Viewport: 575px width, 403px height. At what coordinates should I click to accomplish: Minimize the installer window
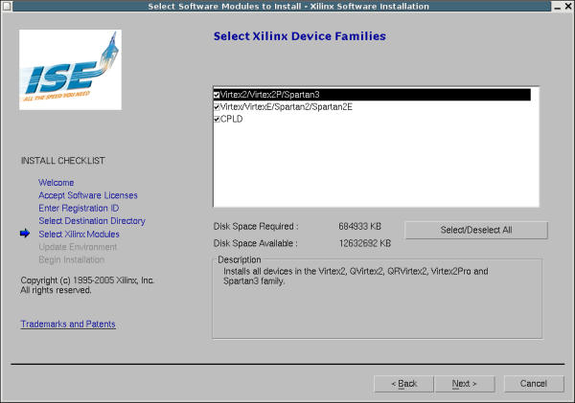pos(558,7)
